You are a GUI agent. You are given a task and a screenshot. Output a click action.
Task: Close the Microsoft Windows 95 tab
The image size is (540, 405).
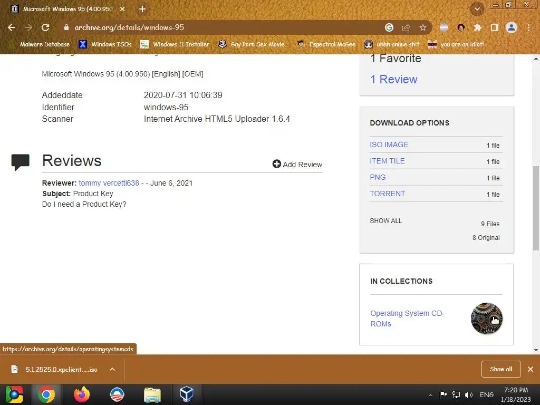point(122,9)
